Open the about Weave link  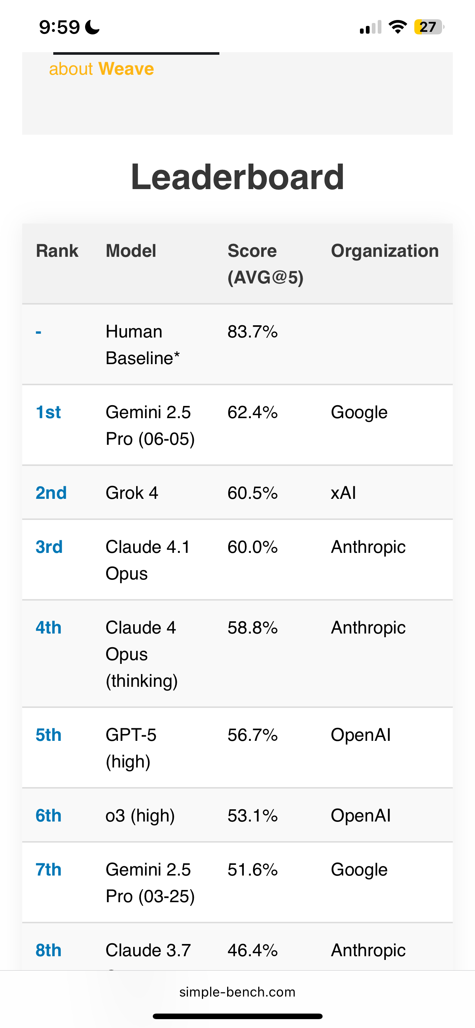(101, 68)
